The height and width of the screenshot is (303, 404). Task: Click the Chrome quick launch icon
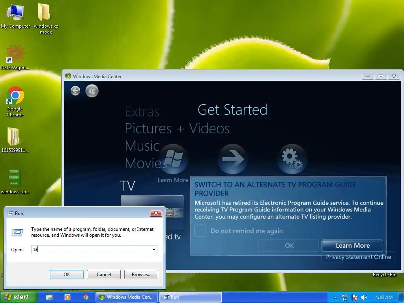click(x=86, y=297)
